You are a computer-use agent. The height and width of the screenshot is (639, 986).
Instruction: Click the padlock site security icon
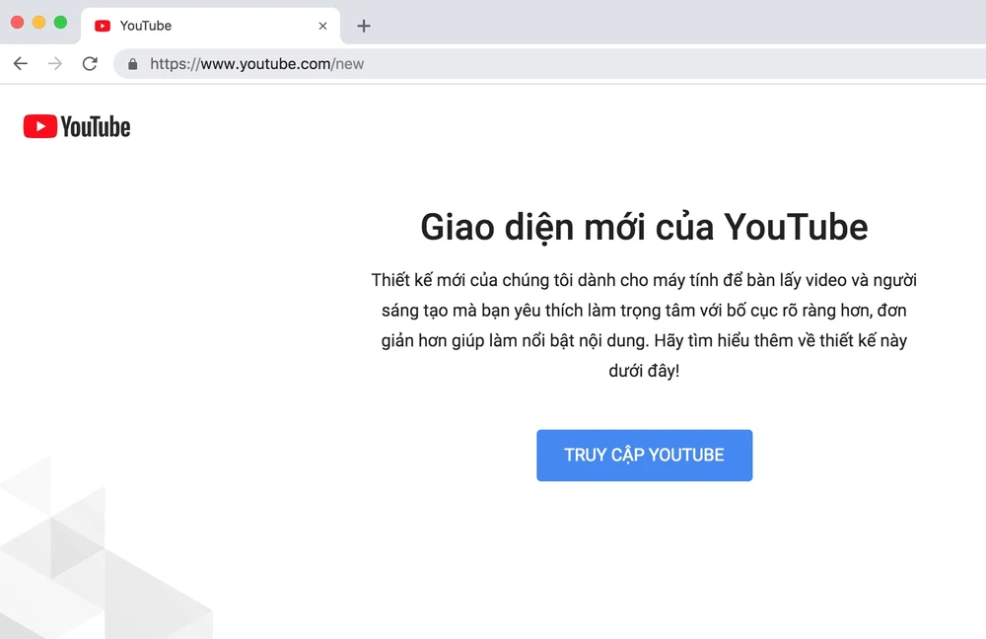pyautogui.click(x=133, y=64)
